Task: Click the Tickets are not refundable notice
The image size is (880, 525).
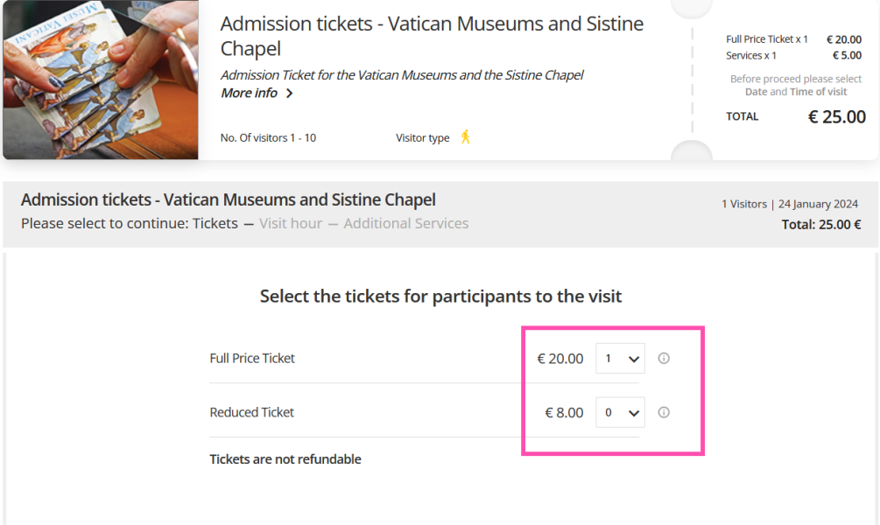Action: coord(285,459)
